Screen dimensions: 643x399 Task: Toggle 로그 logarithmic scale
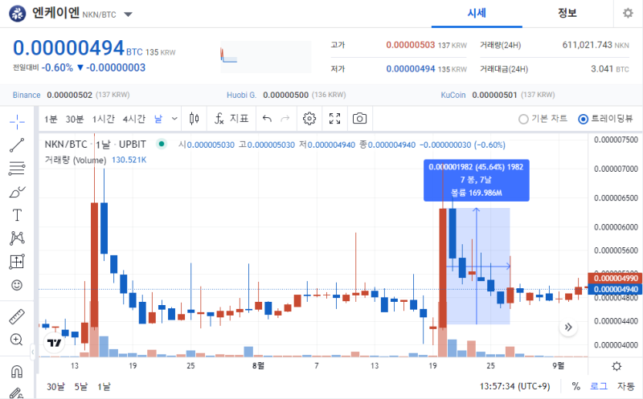coord(599,386)
